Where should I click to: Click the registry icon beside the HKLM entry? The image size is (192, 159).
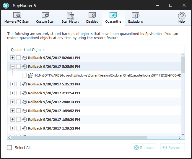[30, 75]
